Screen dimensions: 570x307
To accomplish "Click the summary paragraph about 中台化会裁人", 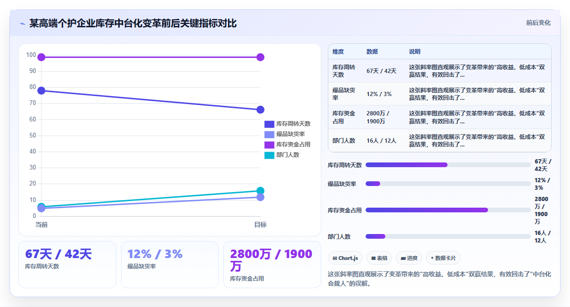I will tap(440, 279).
